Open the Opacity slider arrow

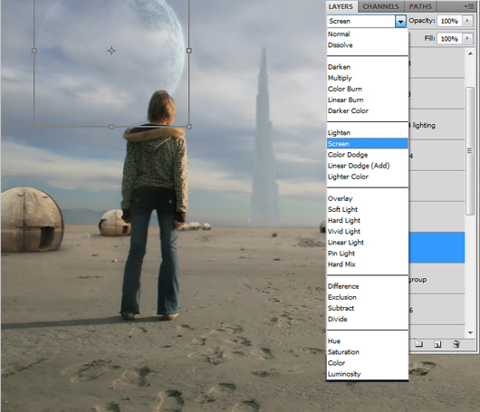pos(467,21)
